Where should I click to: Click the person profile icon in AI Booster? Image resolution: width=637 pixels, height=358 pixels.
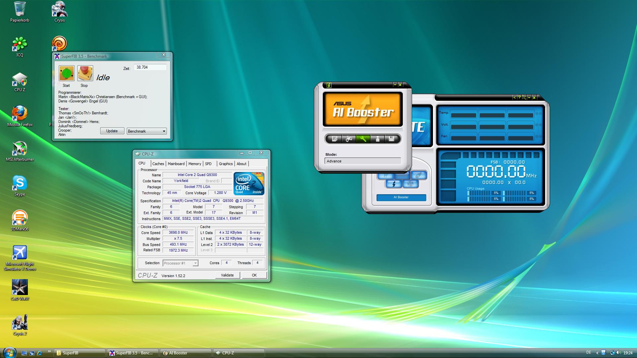(378, 139)
